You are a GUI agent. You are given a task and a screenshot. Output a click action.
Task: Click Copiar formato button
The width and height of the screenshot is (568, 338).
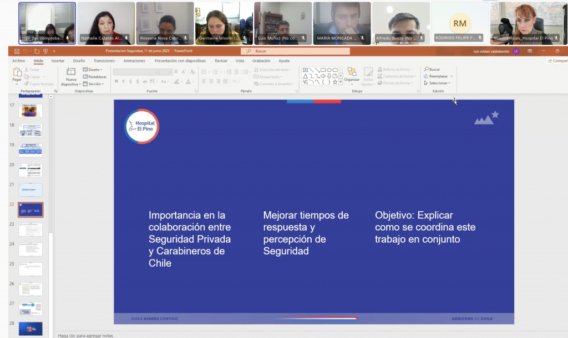[39, 84]
